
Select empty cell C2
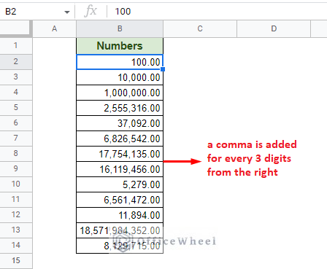pyautogui.click(x=200, y=62)
